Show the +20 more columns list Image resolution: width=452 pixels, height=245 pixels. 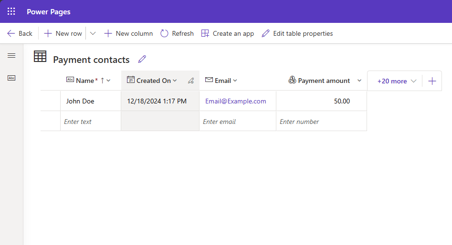click(x=397, y=81)
